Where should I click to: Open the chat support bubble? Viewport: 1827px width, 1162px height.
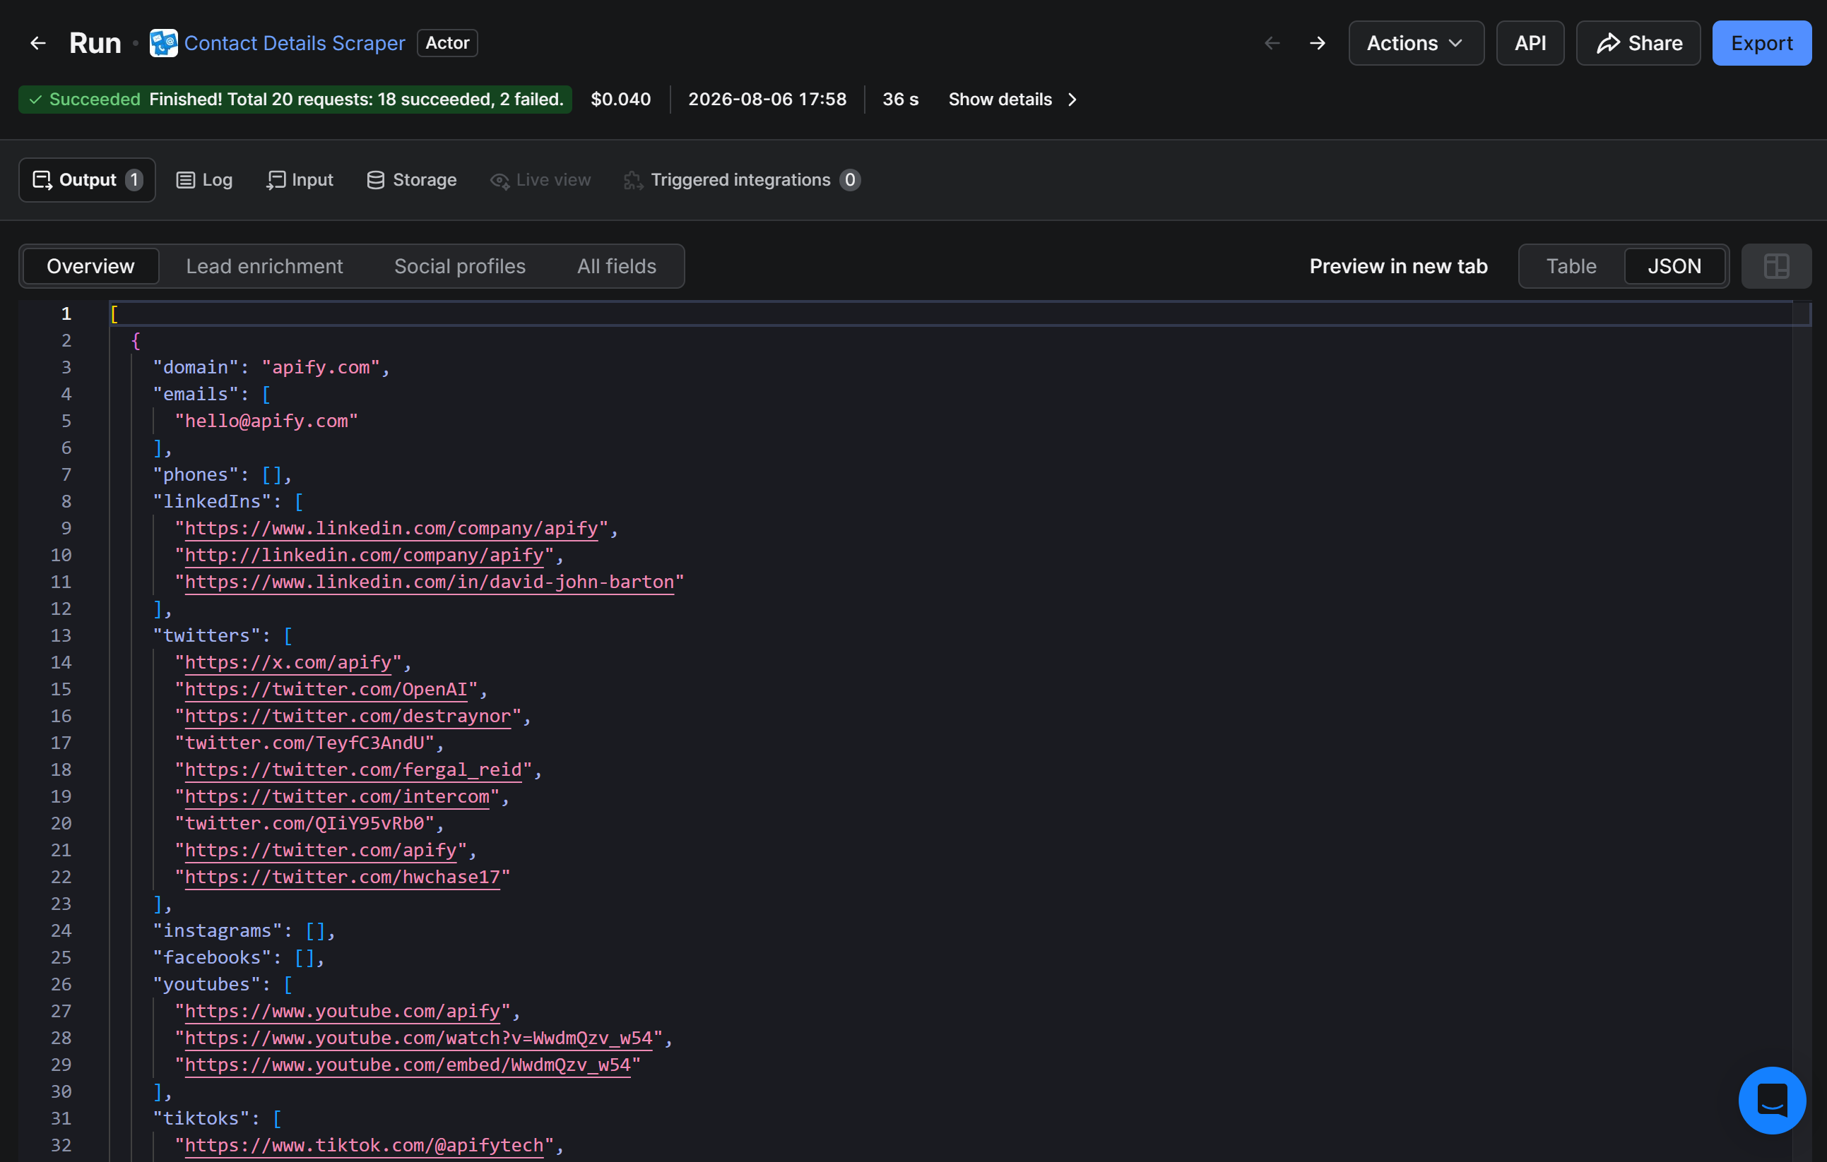(x=1772, y=1100)
